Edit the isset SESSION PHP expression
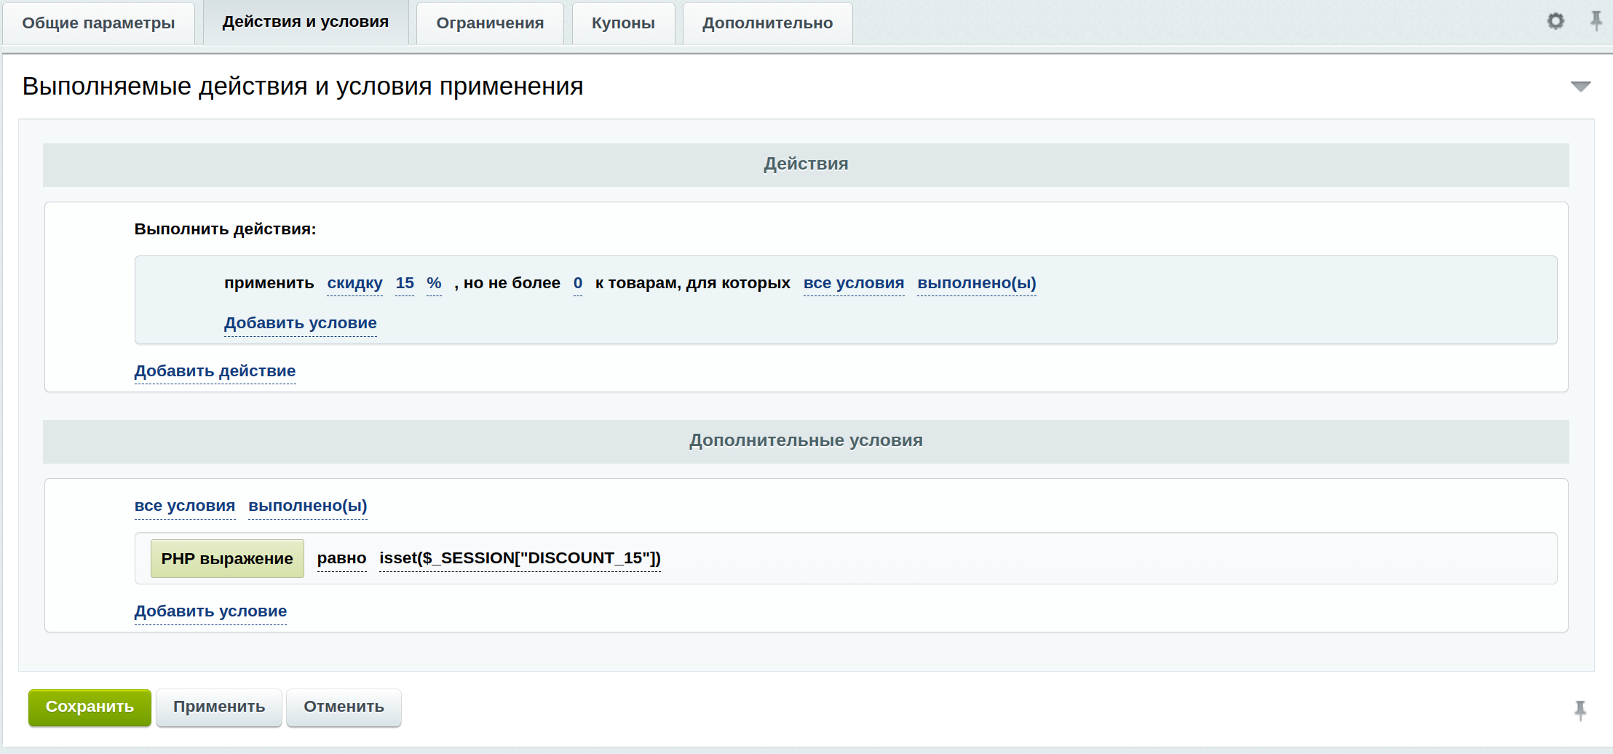 (x=520, y=558)
